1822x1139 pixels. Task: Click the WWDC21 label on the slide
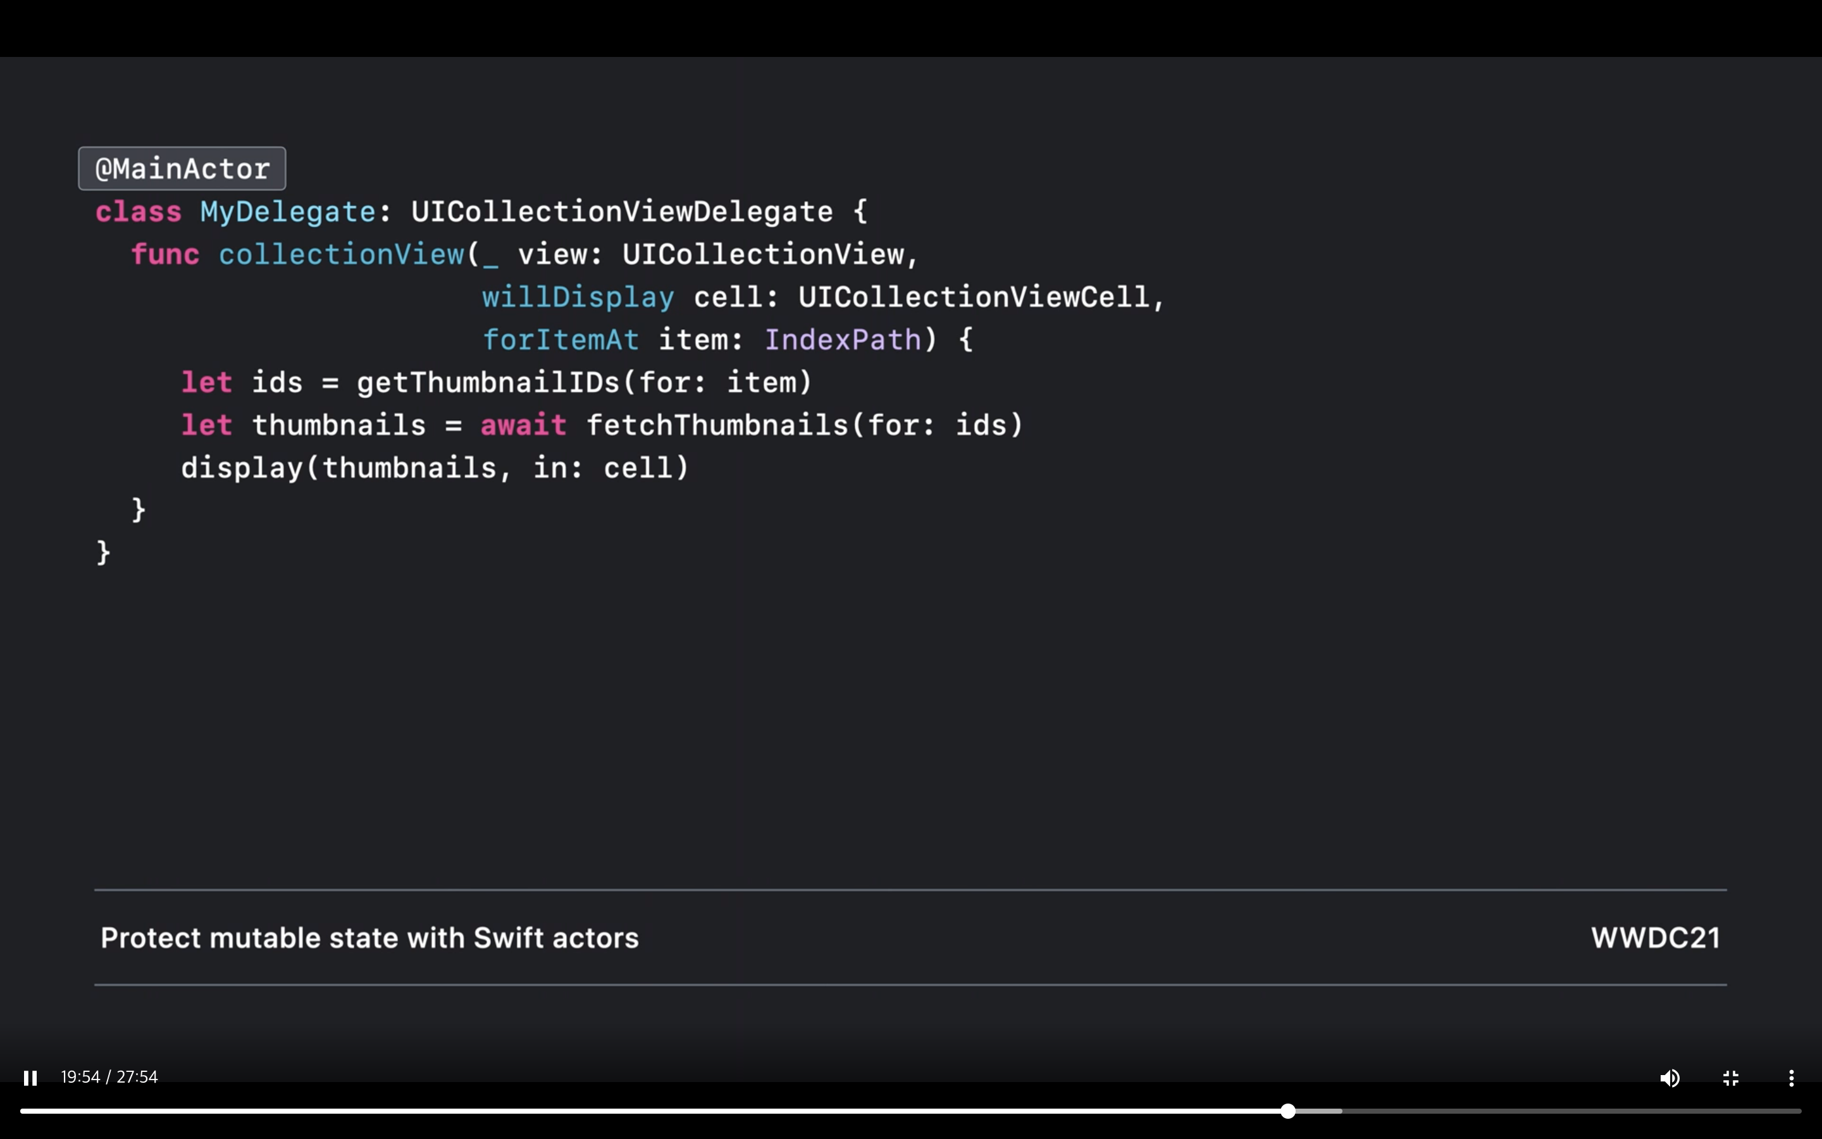point(1655,938)
